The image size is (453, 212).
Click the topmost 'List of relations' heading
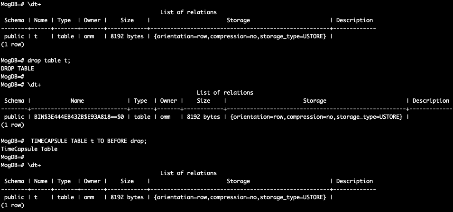pos(188,12)
